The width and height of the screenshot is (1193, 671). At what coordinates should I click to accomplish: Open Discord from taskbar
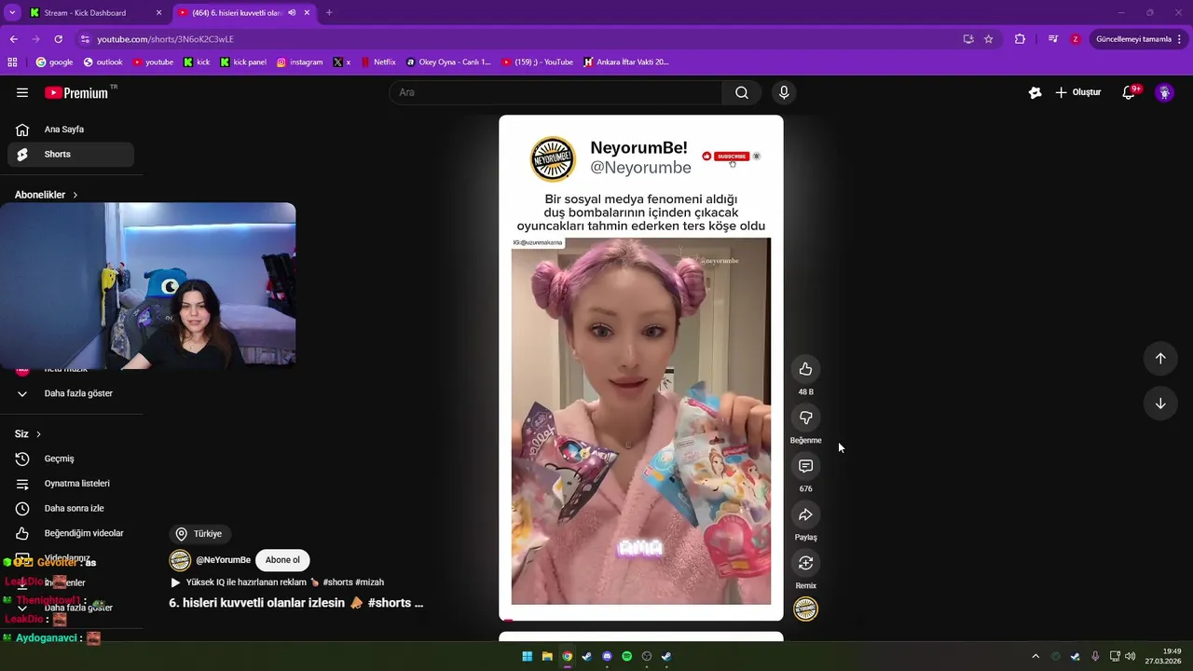607,656
